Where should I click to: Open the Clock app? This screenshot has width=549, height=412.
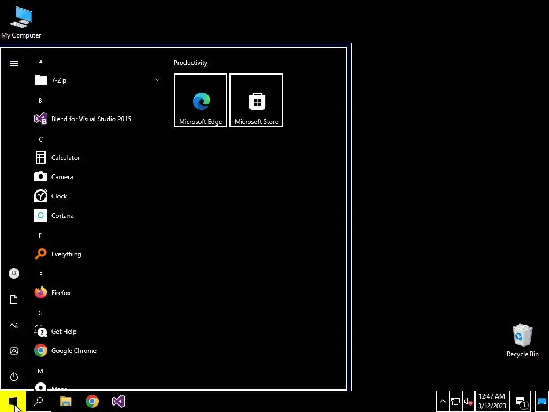click(98, 196)
